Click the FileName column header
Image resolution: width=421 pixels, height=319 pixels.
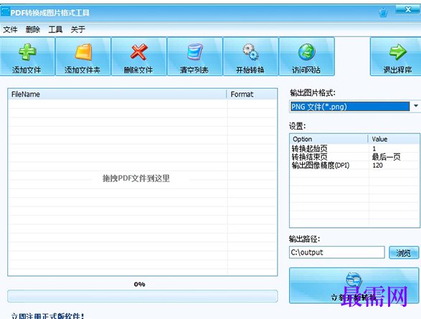click(118, 94)
